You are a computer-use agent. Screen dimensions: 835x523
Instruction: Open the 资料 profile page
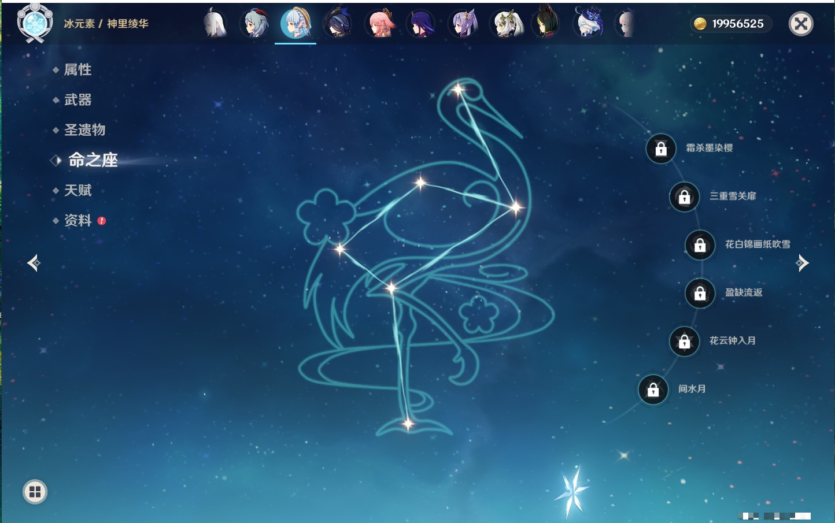[77, 220]
